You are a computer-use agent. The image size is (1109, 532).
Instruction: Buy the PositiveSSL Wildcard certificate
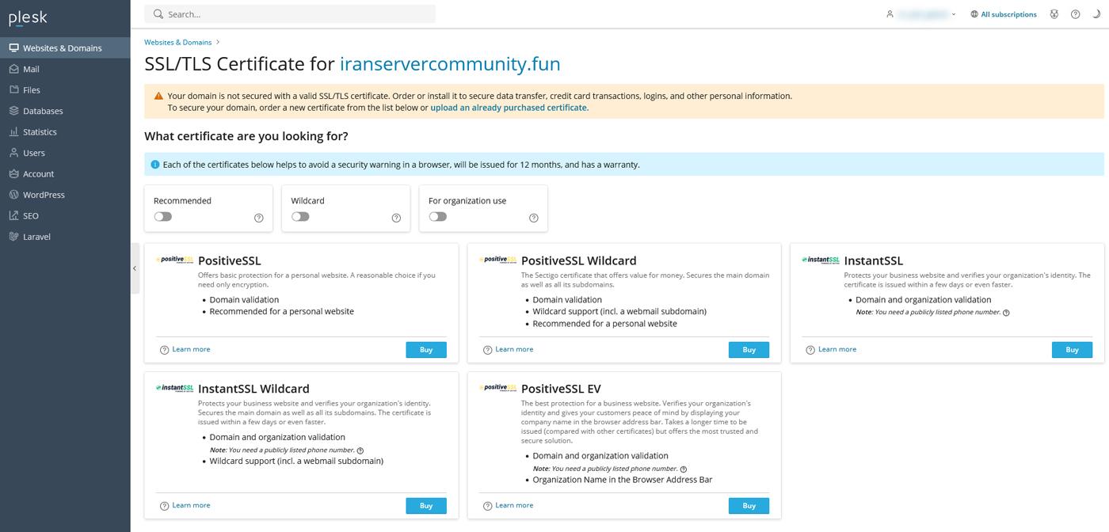(x=749, y=350)
